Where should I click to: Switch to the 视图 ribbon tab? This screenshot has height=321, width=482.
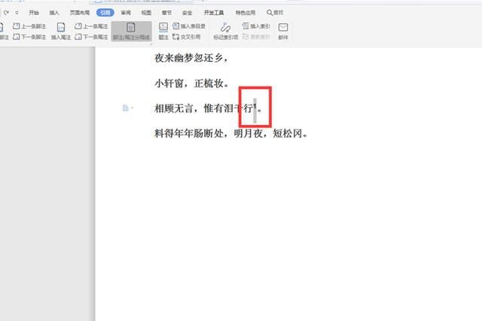[146, 13]
